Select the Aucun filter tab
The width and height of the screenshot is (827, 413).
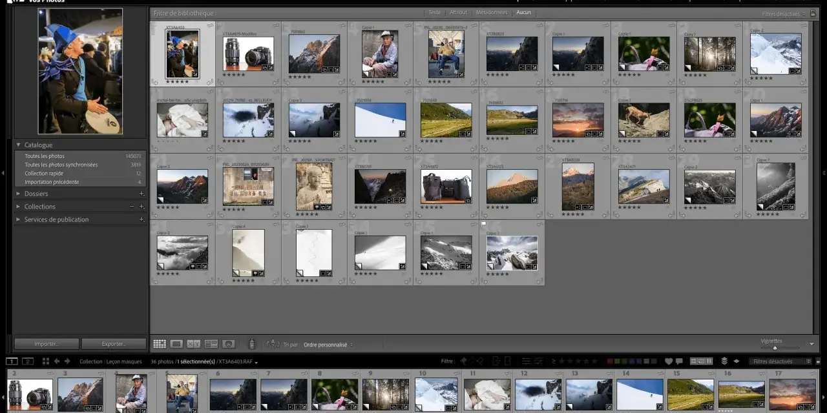click(x=523, y=12)
